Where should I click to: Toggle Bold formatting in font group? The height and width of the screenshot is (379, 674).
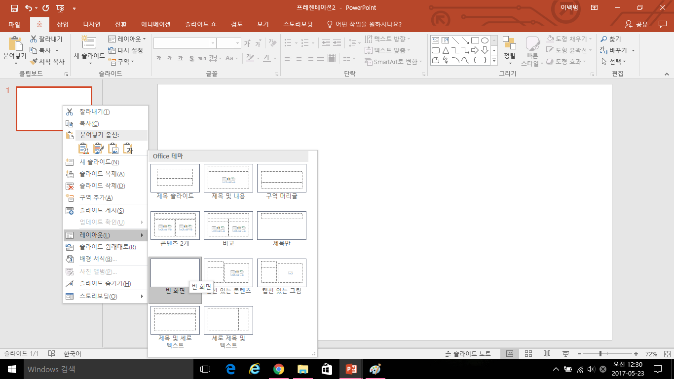pos(158,58)
